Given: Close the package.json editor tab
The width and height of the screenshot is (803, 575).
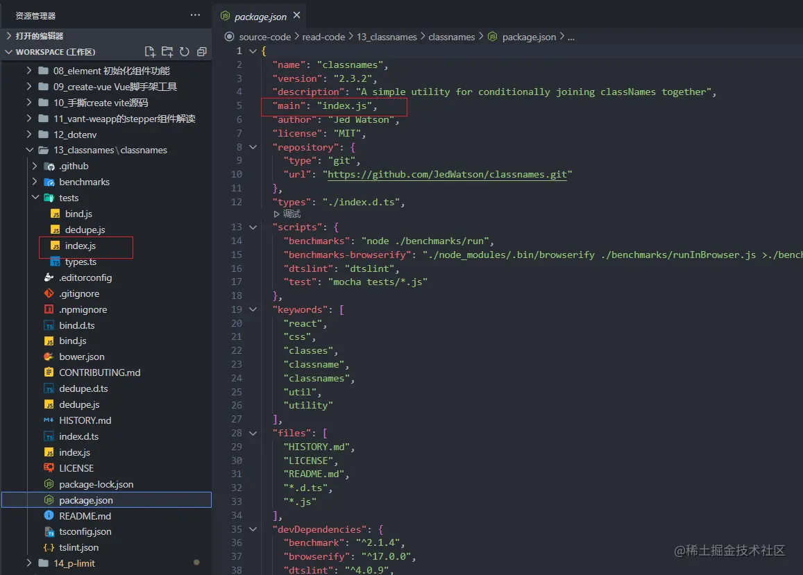Looking at the screenshot, I should click(296, 15).
